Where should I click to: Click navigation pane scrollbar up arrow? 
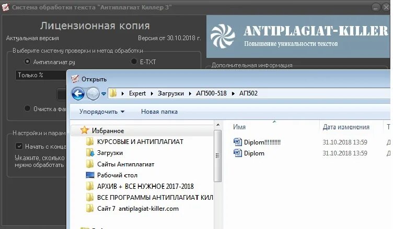click(218, 125)
